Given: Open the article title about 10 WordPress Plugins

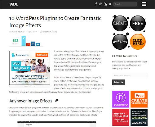Looking at the screenshot, I should coord(55,22).
